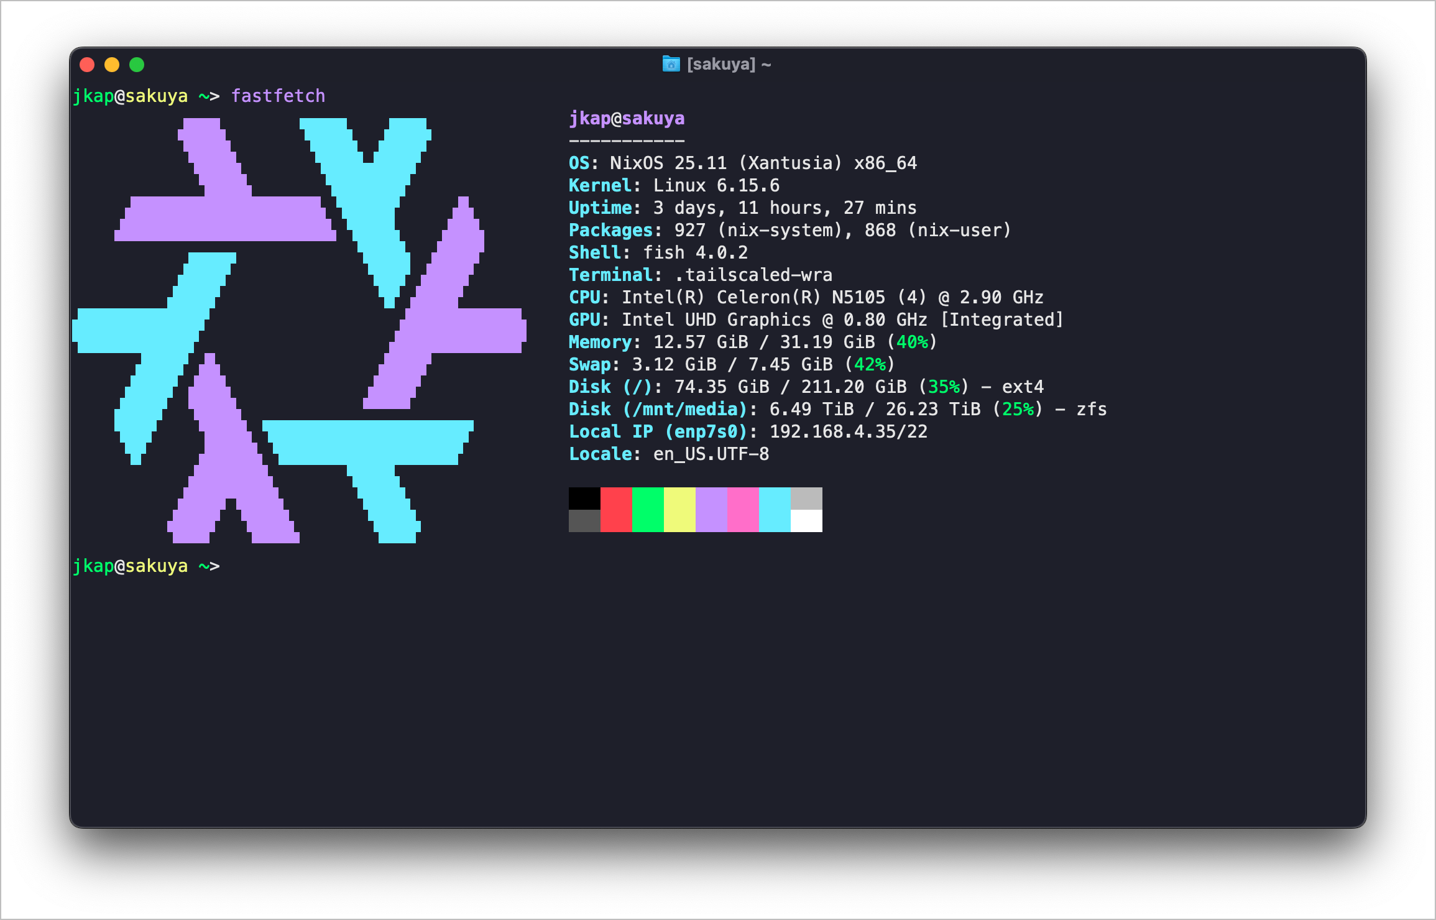Screen dimensions: 1436x920
Task: Click the Terminal: .tailscaled-wra line
Action: [701, 275]
